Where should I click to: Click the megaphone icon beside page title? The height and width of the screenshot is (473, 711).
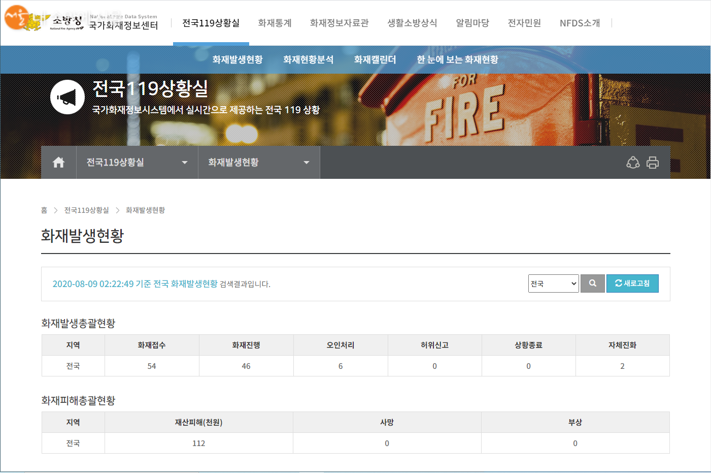(67, 97)
